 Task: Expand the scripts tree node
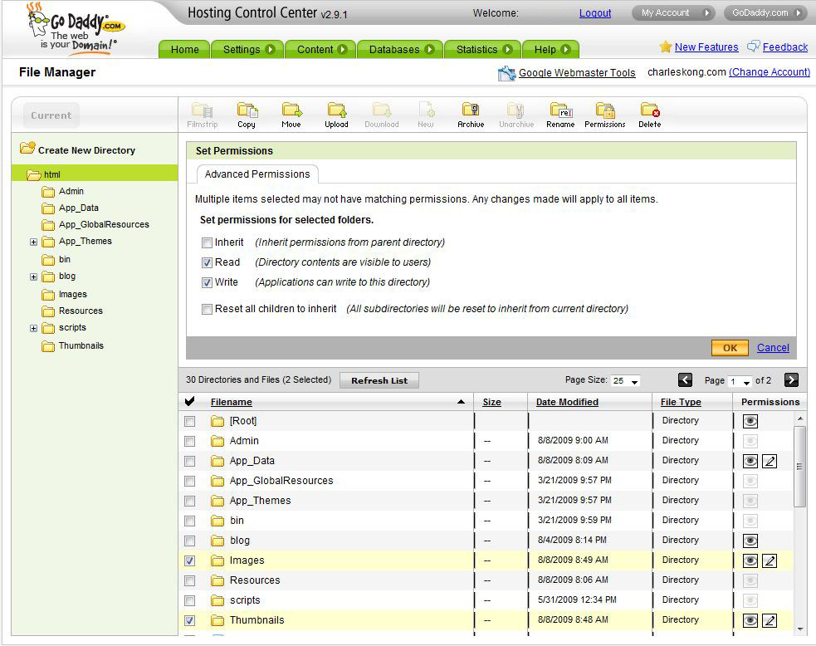(33, 329)
